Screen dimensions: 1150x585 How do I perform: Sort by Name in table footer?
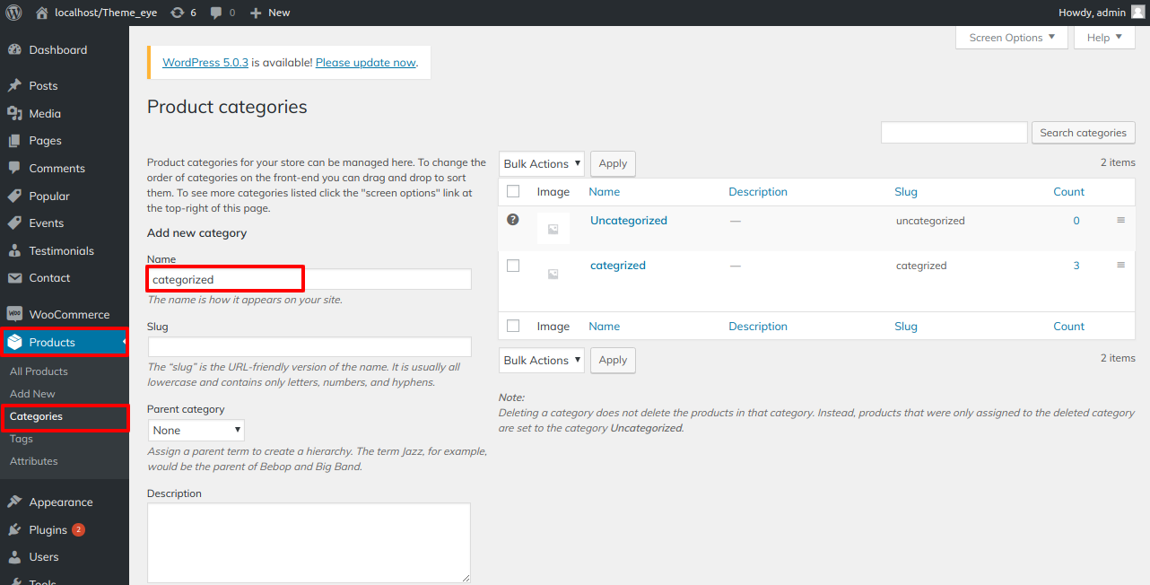click(605, 327)
